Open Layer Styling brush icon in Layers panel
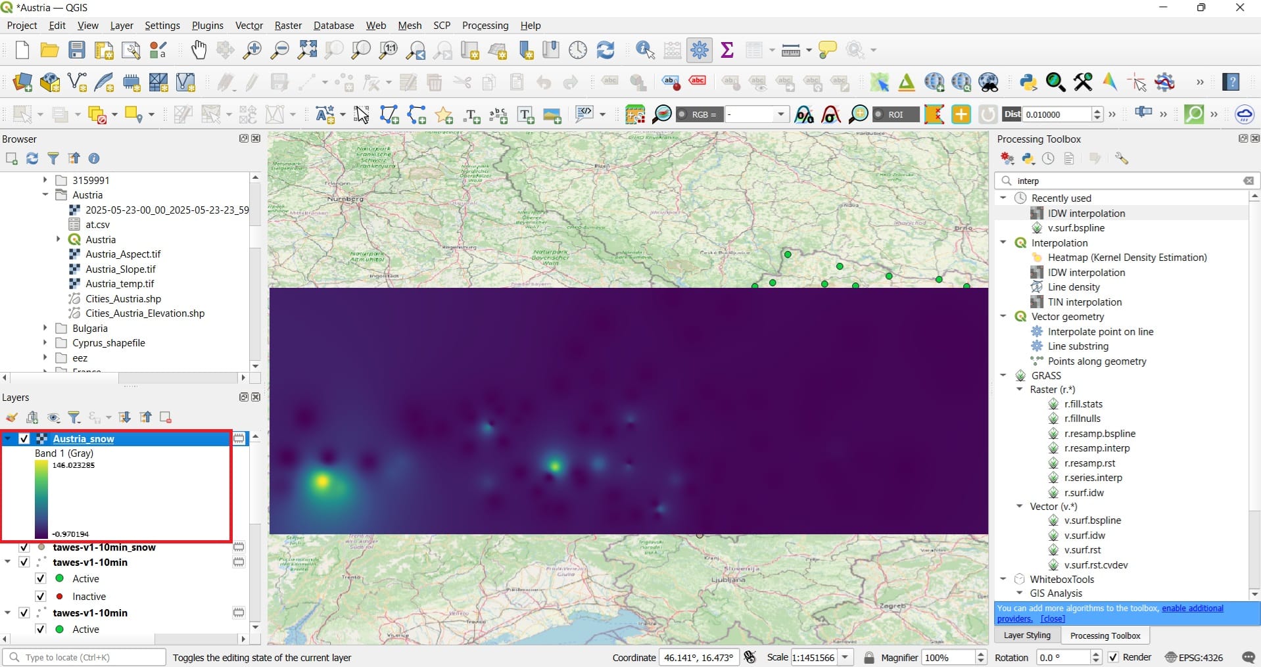The width and height of the screenshot is (1261, 667). pyautogui.click(x=12, y=417)
